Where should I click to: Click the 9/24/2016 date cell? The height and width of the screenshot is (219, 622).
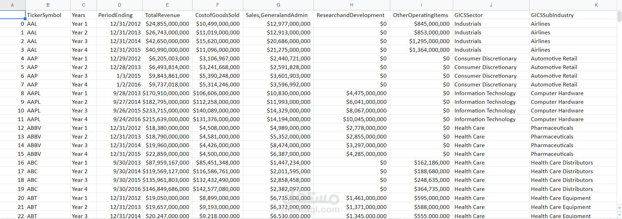120,119
